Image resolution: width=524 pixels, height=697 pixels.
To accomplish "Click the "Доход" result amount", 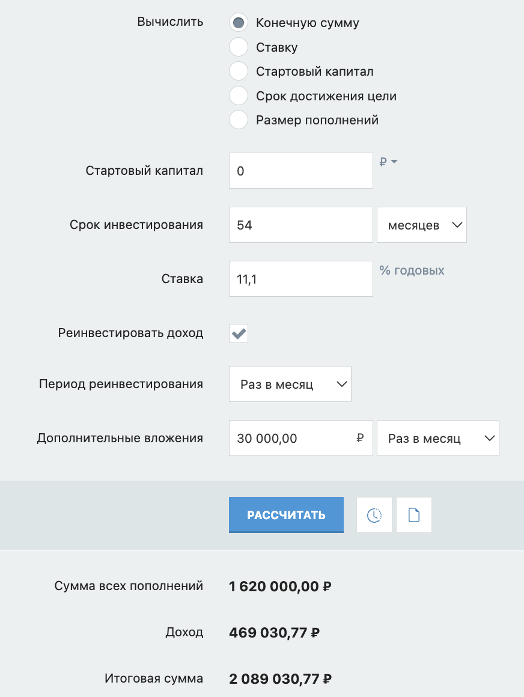I will tap(274, 633).
